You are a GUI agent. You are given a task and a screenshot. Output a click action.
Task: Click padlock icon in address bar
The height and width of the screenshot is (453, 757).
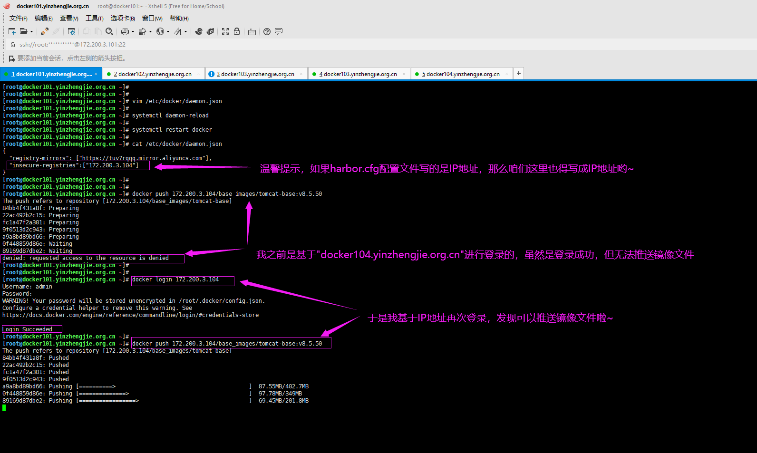[x=13, y=44]
